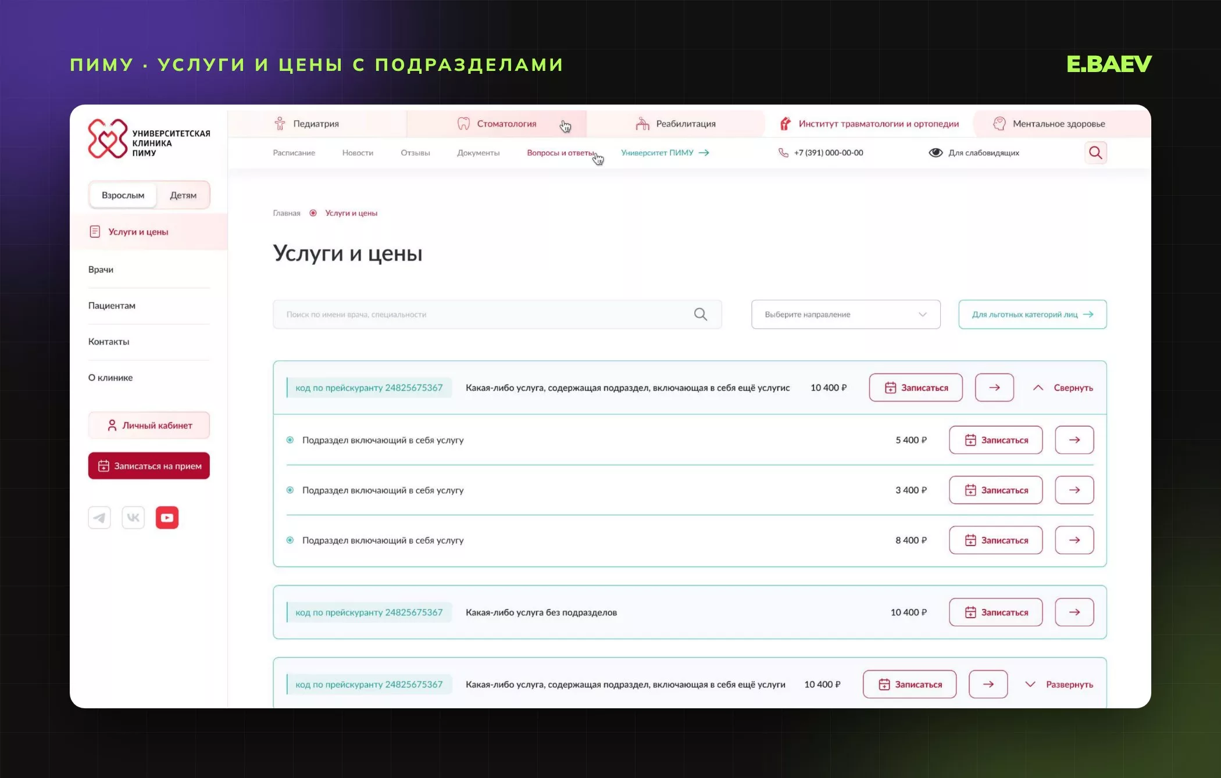This screenshot has height=778, width=1221.
Task: Click arrow button in the 3 400 ₽ row
Action: [1074, 490]
